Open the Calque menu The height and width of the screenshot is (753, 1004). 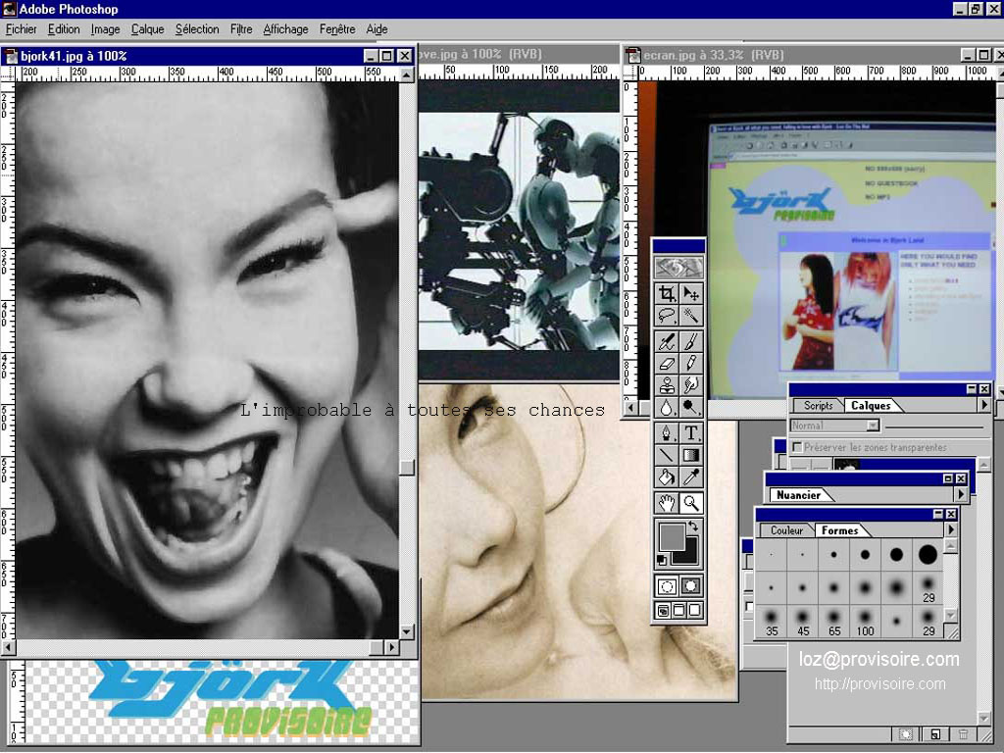[x=147, y=29]
